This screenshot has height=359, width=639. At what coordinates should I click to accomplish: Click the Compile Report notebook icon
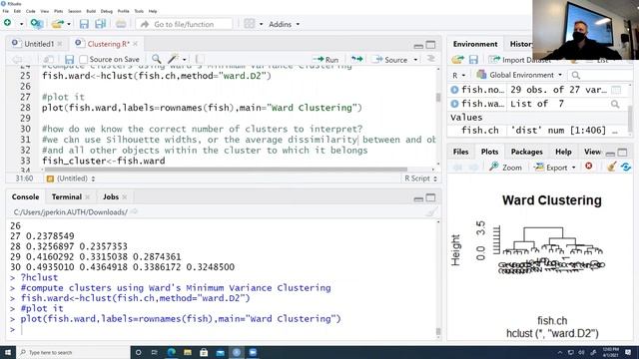(x=200, y=60)
